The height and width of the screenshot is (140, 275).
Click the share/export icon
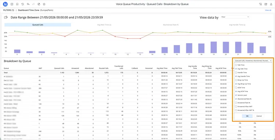(266, 4)
